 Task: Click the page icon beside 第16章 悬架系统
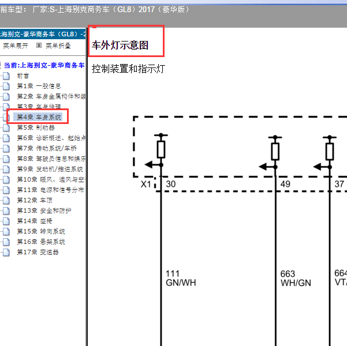6,242
